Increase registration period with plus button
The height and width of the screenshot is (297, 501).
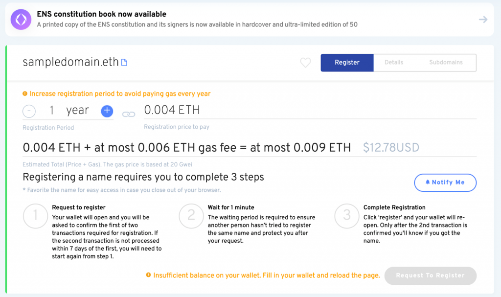(107, 111)
